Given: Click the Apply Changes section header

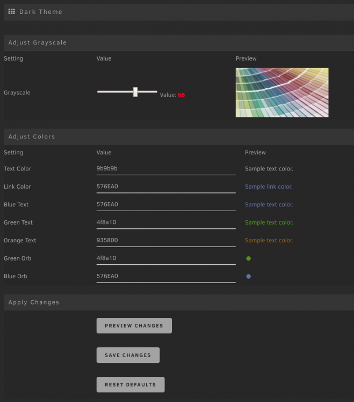Looking at the screenshot, I should (x=179, y=302).
